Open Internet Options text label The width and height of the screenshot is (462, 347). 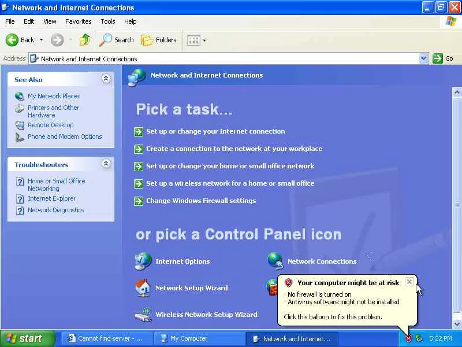click(x=182, y=261)
